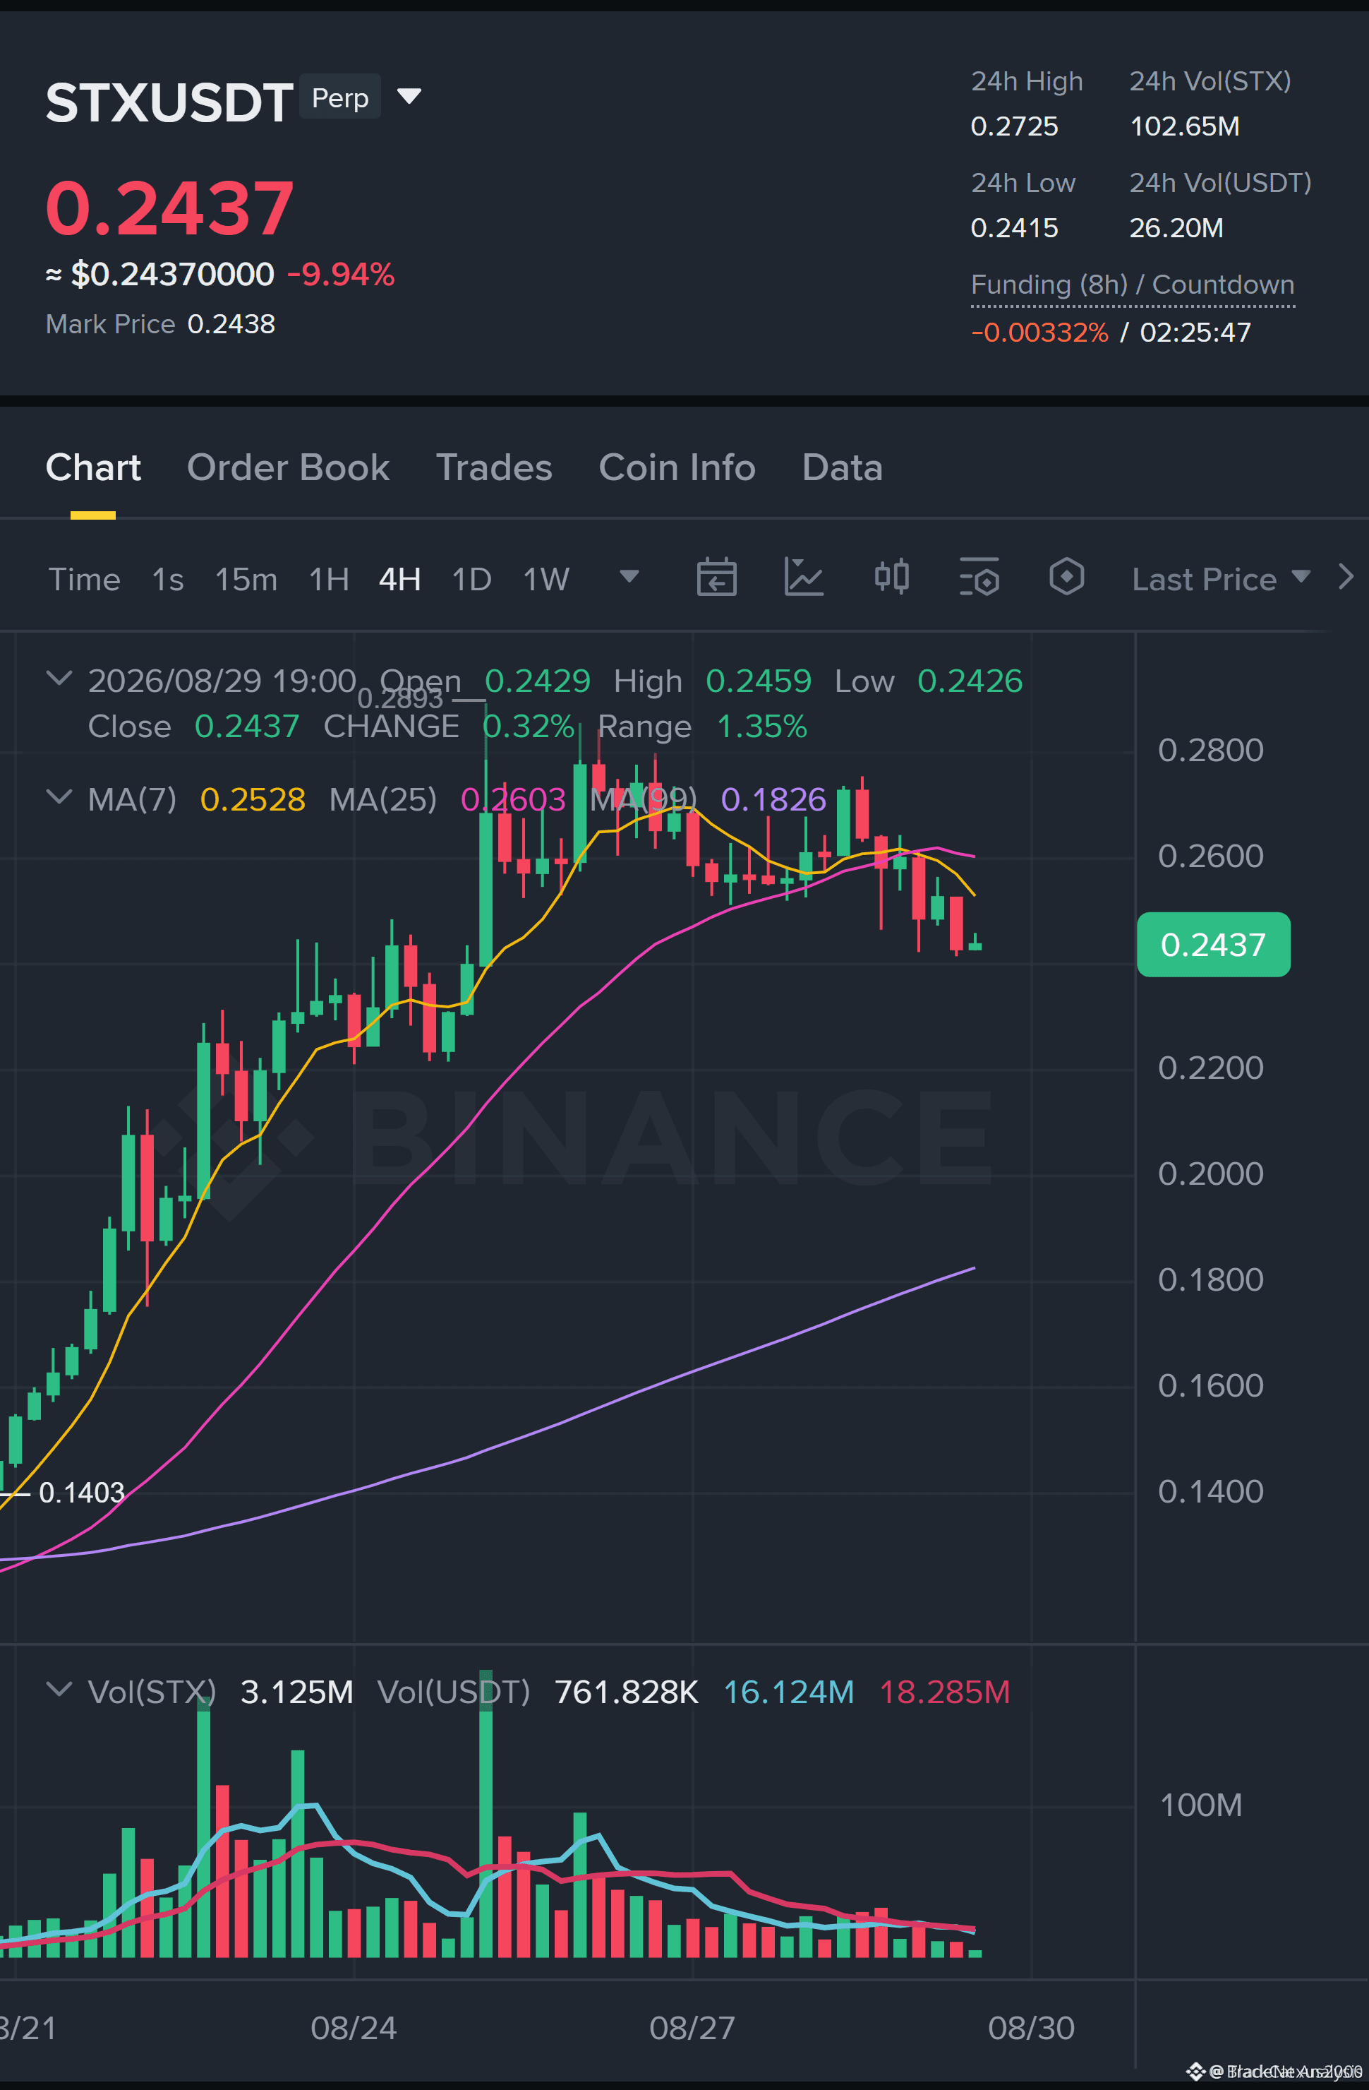Click the Mark Price value 0.2438
This screenshot has width=1369, height=2090.
[231, 324]
